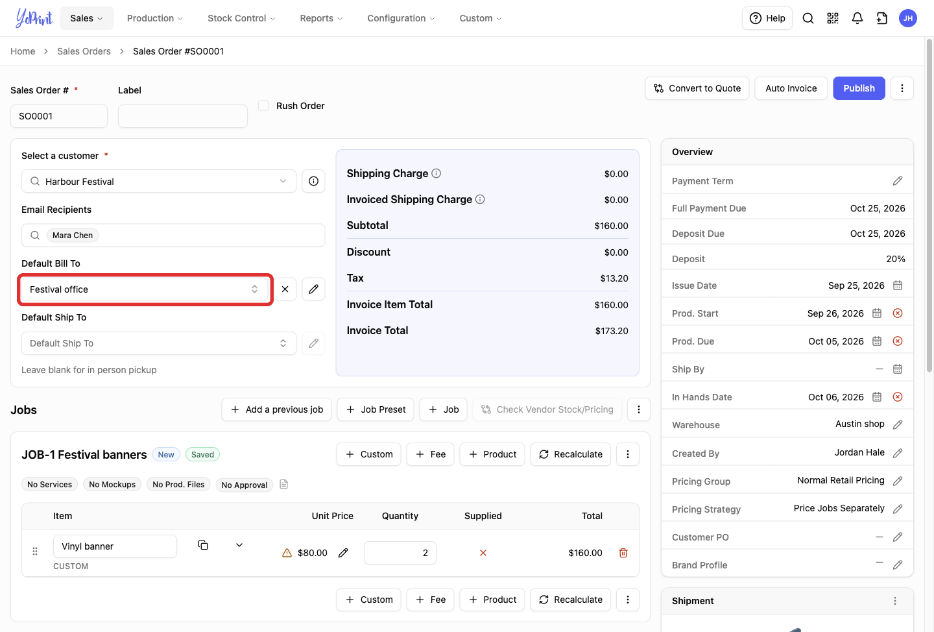934x632 pixels.
Task: Click the YoPrint logo
Action: pyautogui.click(x=34, y=18)
